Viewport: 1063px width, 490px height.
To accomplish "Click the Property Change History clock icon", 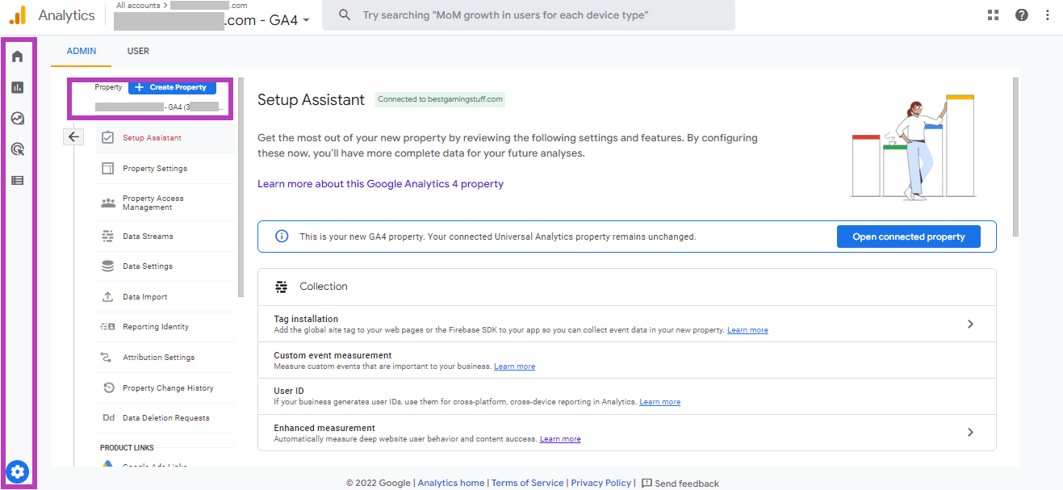I will tap(107, 388).
